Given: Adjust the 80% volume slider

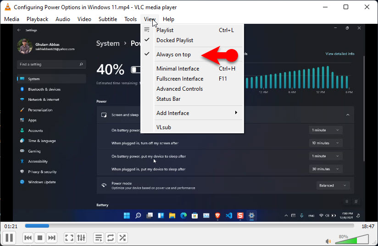Looking at the screenshot, I should [352, 239].
